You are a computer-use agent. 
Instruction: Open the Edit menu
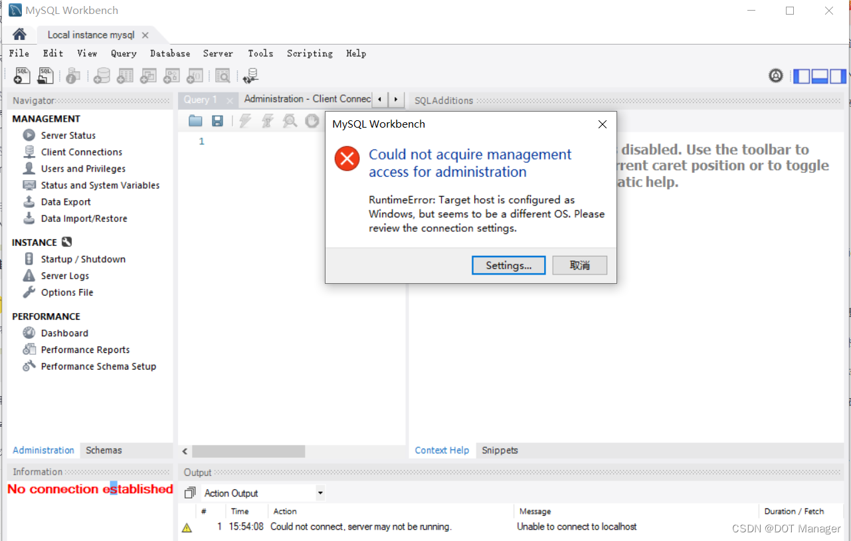tap(53, 53)
